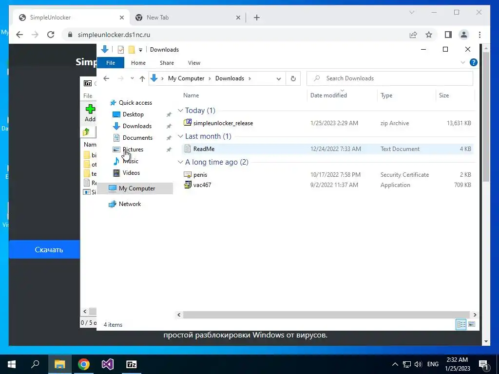The height and width of the screenshot is (374, 499).
Task: Click the Explorer horizontal scrollbar
Action: (x=326, y=315)
